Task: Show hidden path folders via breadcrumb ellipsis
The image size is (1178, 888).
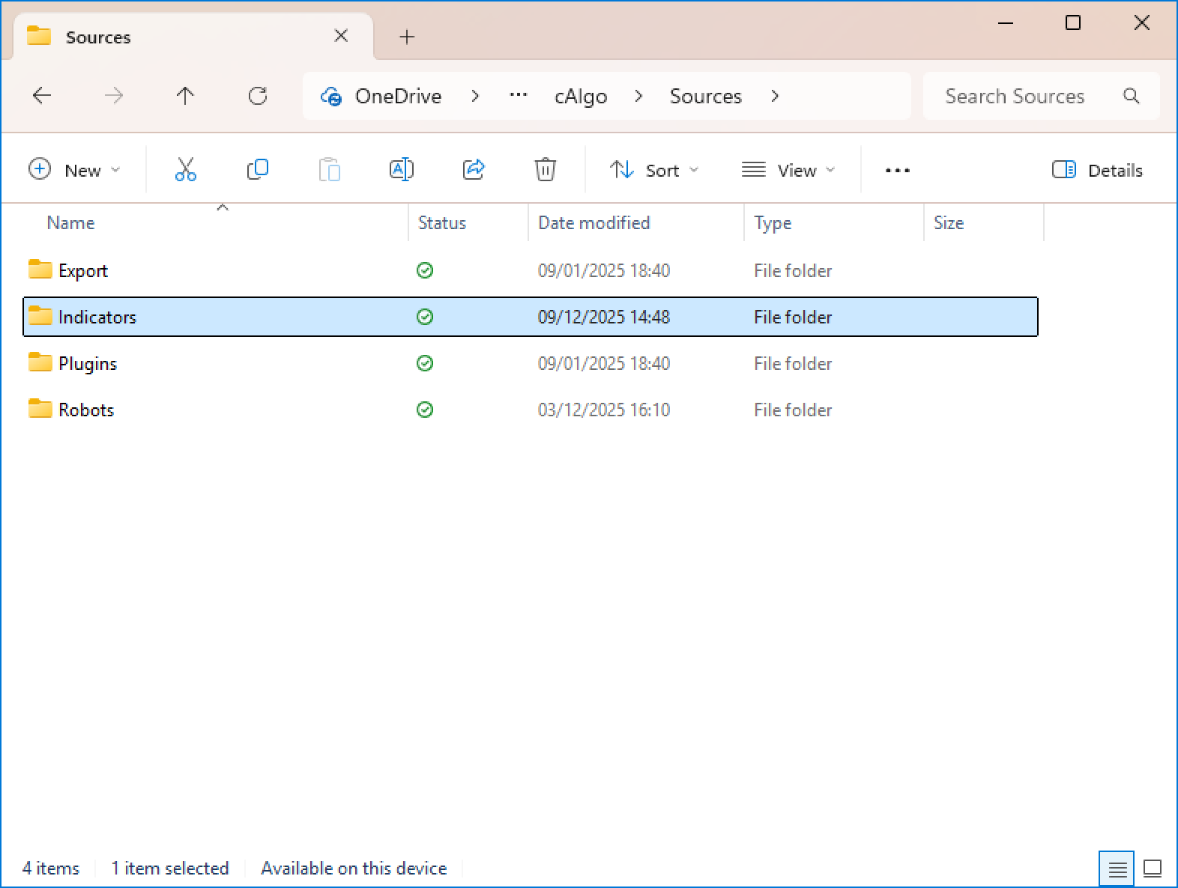Action: tap(519, 96)
